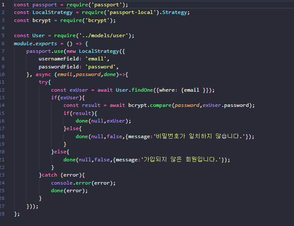Click the LocalStrategy constant name on line 2

[52, 12]
